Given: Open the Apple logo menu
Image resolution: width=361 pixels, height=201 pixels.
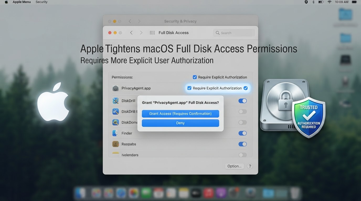Looking at the screenshot, I should click(x=6, y=2).
